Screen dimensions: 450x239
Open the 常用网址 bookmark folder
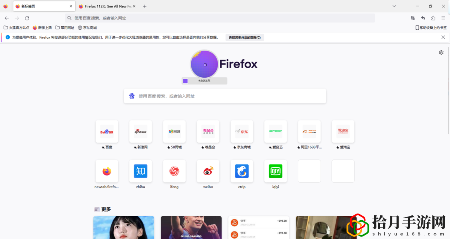click(x=65, y=28)
